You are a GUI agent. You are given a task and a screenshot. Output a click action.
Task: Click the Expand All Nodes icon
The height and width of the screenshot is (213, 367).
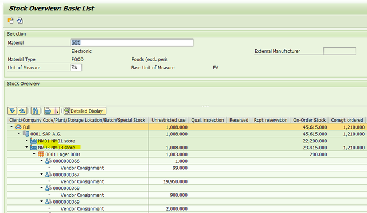click(12, 111)
